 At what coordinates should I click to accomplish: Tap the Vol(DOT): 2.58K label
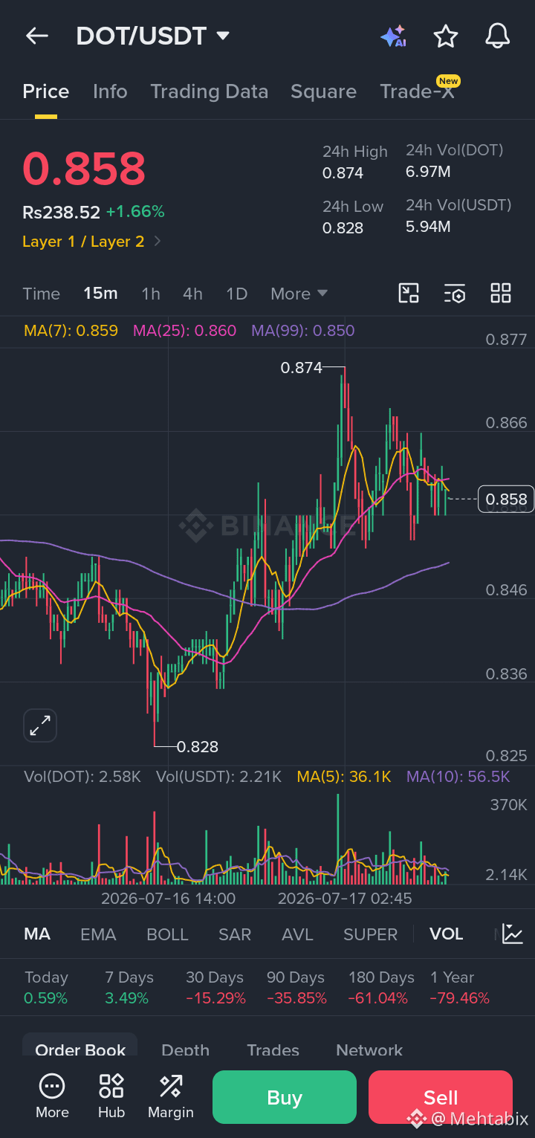[x=82, y=777]
